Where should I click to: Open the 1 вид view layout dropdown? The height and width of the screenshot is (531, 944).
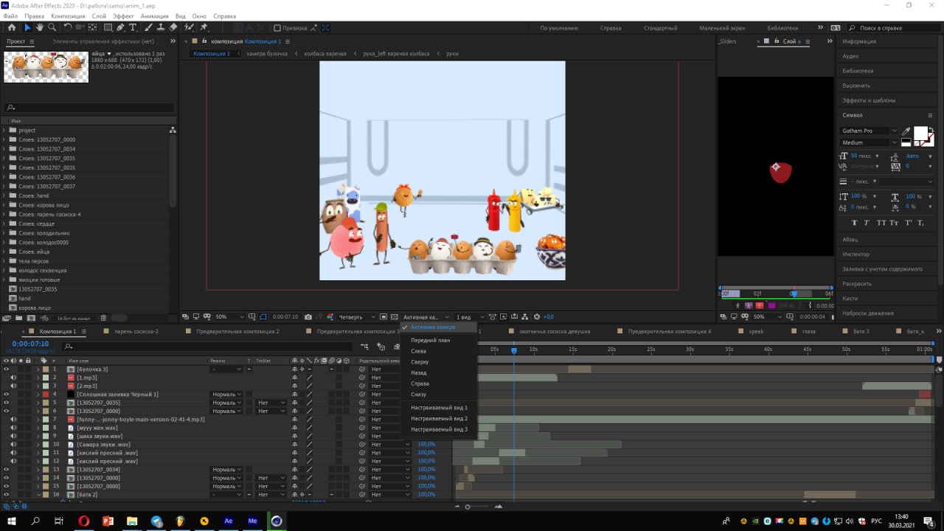[x=469, y=317]
